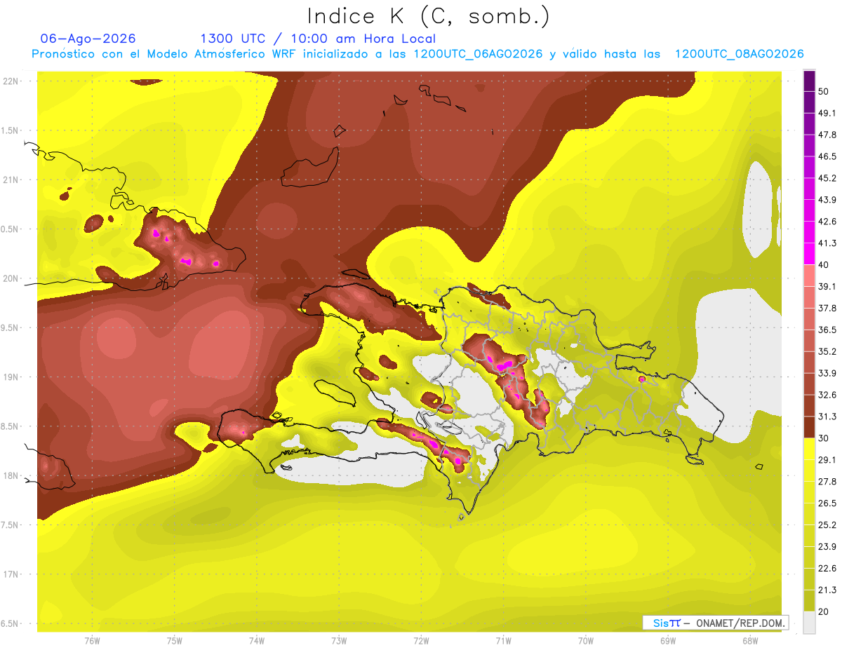The height and width of the screenshot is (650, 842).
Task: Click the longitude label "73W"
Action: (339, 640)
